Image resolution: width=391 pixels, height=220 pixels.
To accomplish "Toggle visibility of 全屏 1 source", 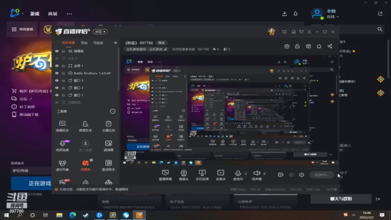I will coord(57,66).
